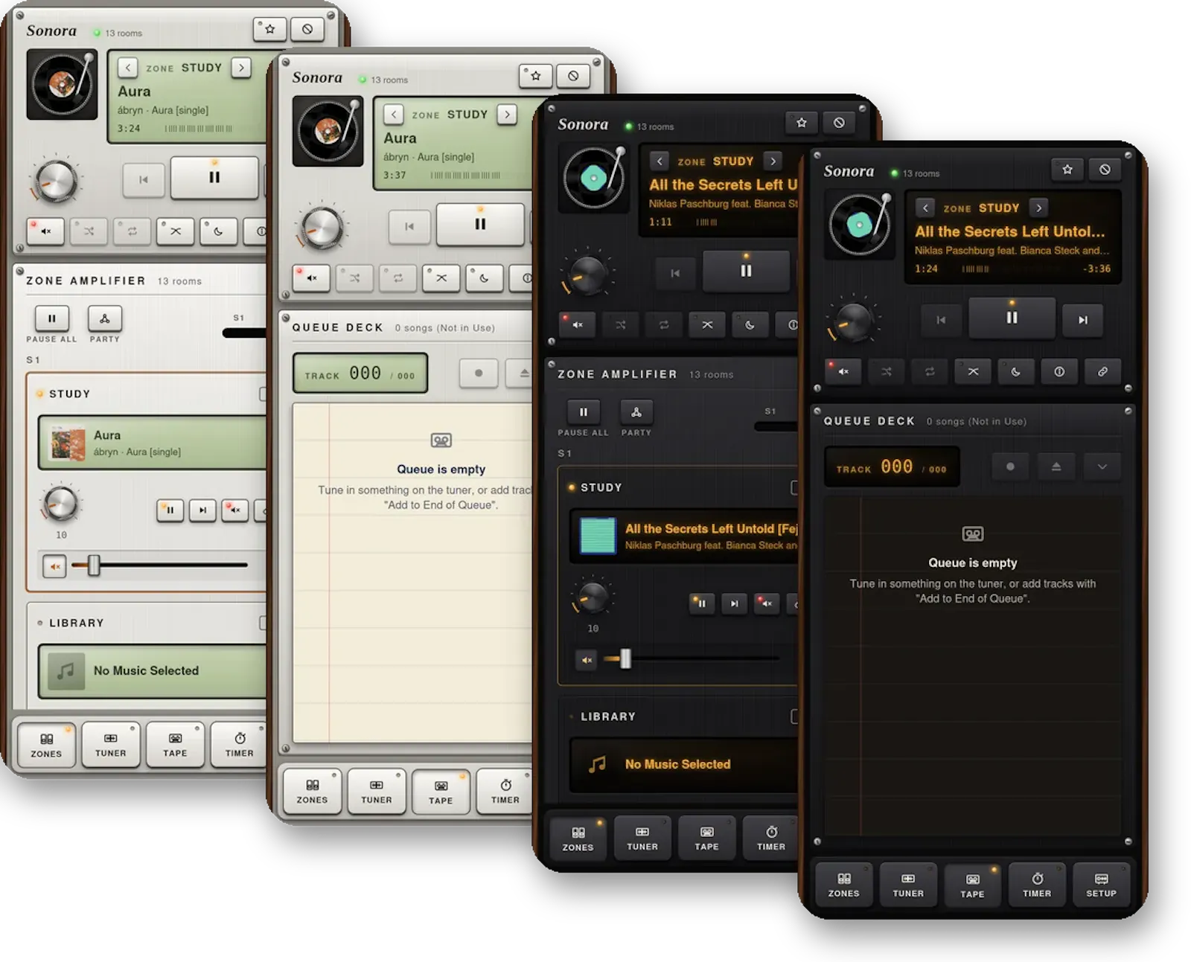Click the star favorite icon in front window
The image size is (1191, 962).
(x=1067, y=170)
